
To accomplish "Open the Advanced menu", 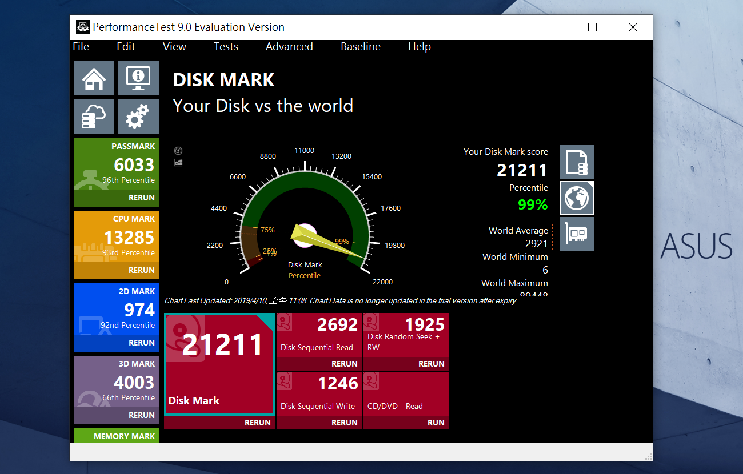I will point(289,47).
